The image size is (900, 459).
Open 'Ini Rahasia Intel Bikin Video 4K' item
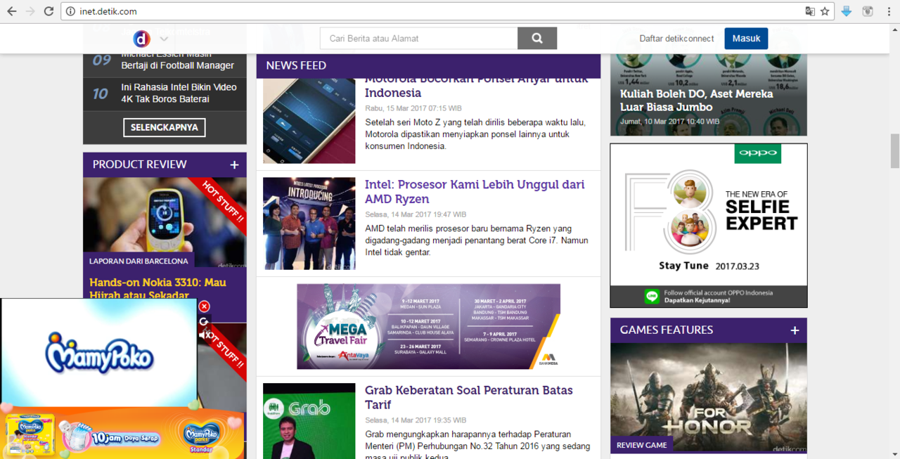[179, 93]
